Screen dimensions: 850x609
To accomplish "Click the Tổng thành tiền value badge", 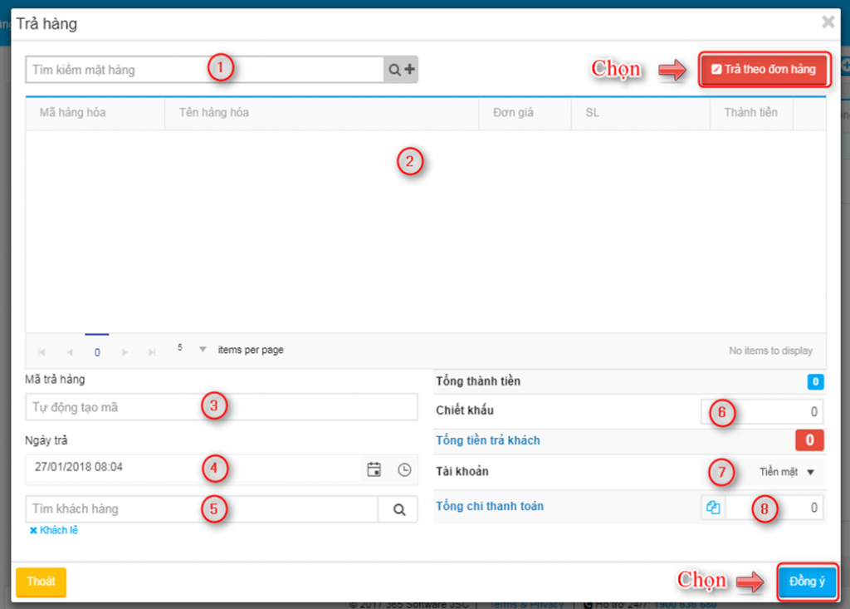I will (x=815, y=381).
